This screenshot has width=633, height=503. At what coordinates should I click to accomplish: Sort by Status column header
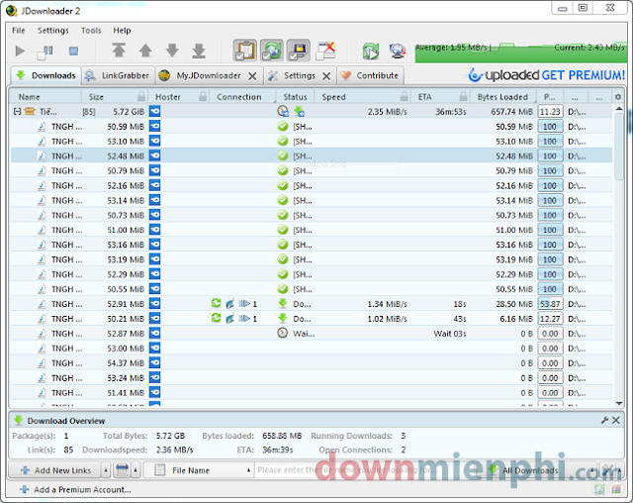(x=295, y=97)
